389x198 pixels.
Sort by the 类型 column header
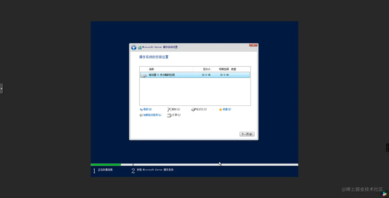(240, 69)
